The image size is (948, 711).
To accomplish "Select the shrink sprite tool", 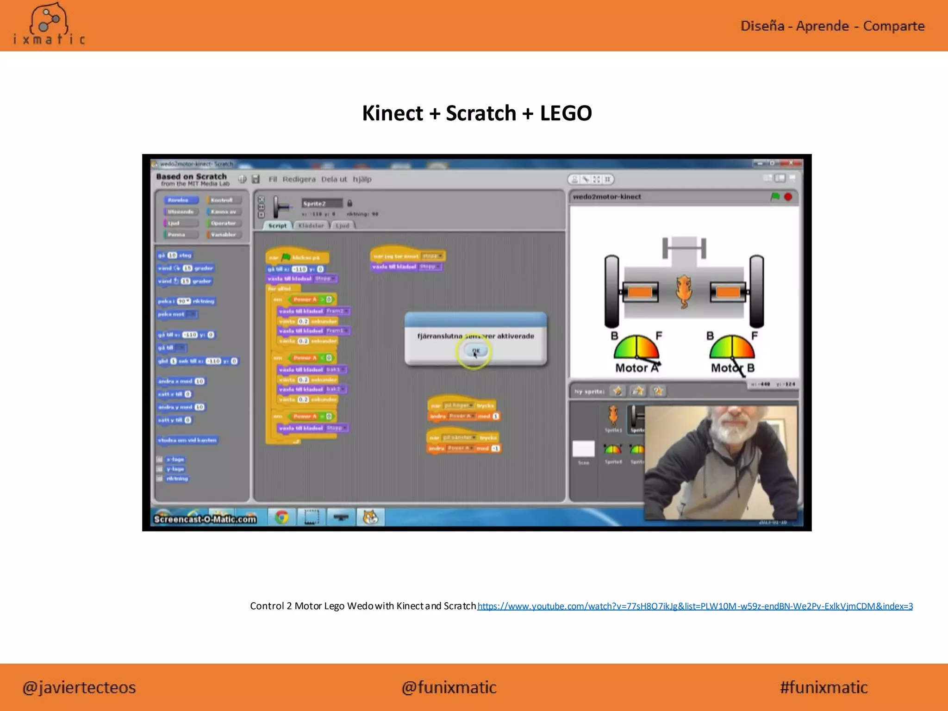I will pyautogui.click(x=607, y=179).
